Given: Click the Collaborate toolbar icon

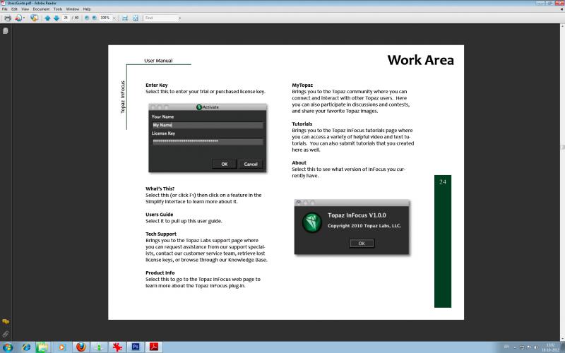Looking at the screenshot, I should tap(34, 18).
